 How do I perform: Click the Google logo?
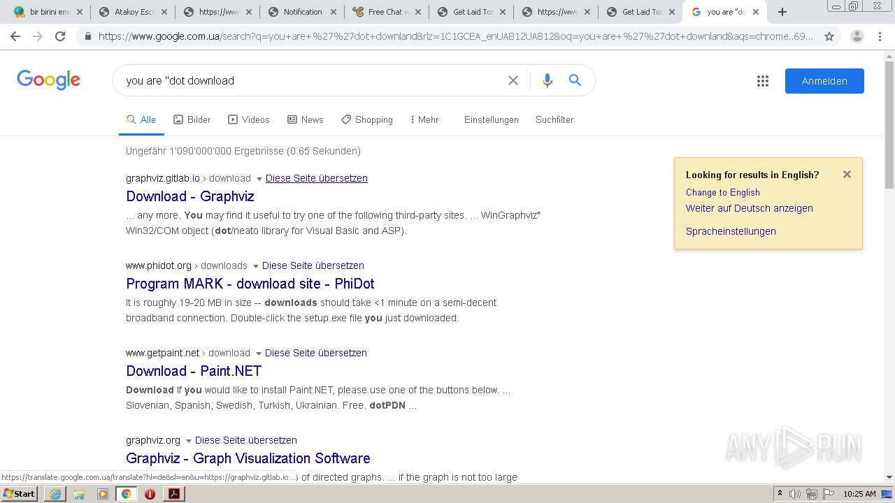[x=49, y=80]
